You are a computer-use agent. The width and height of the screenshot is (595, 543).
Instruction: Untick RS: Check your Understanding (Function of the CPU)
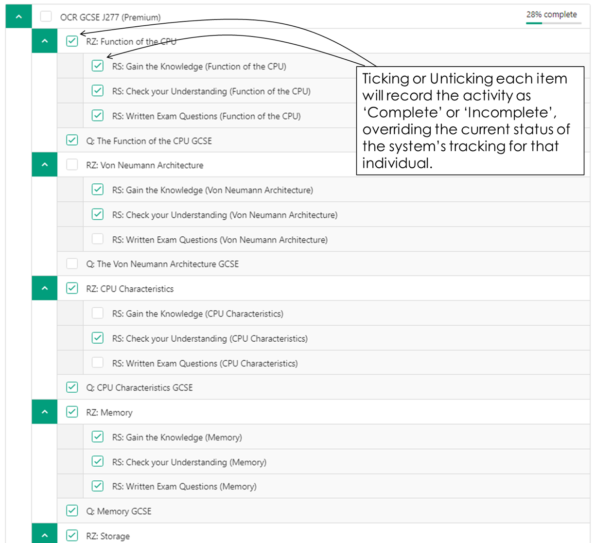[x=98, y=91]
